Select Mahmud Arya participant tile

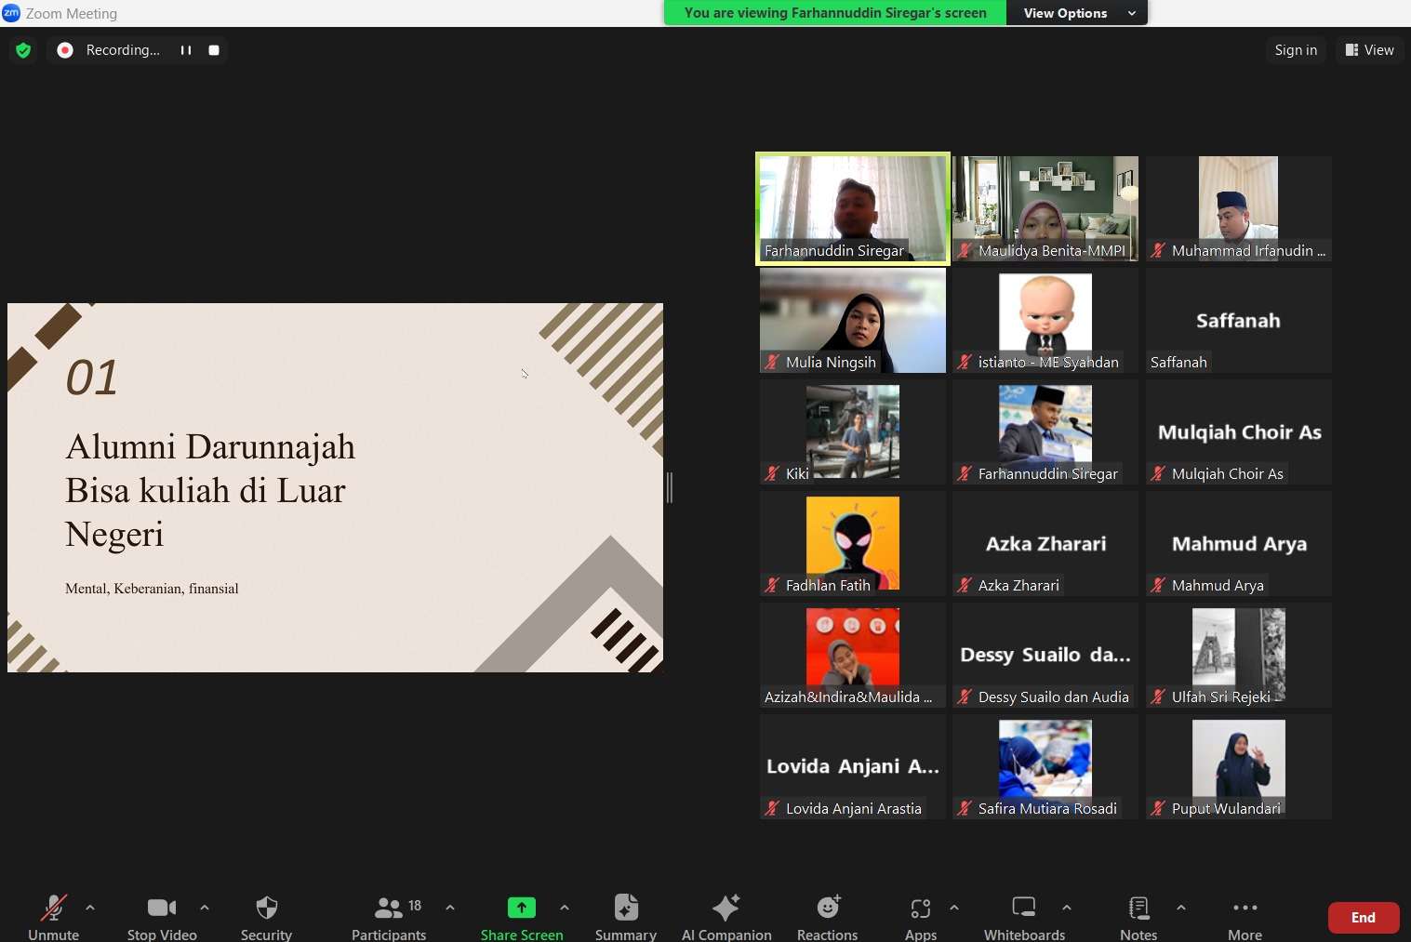(x=1239, y=543)
